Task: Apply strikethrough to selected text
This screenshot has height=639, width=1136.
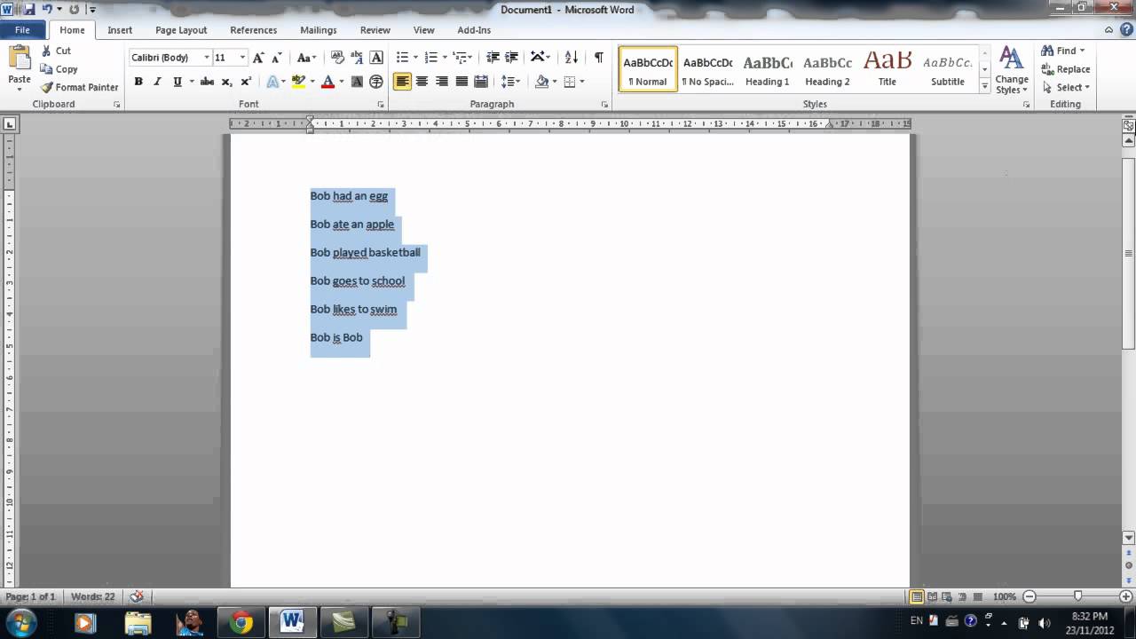Action: [207, 82]
